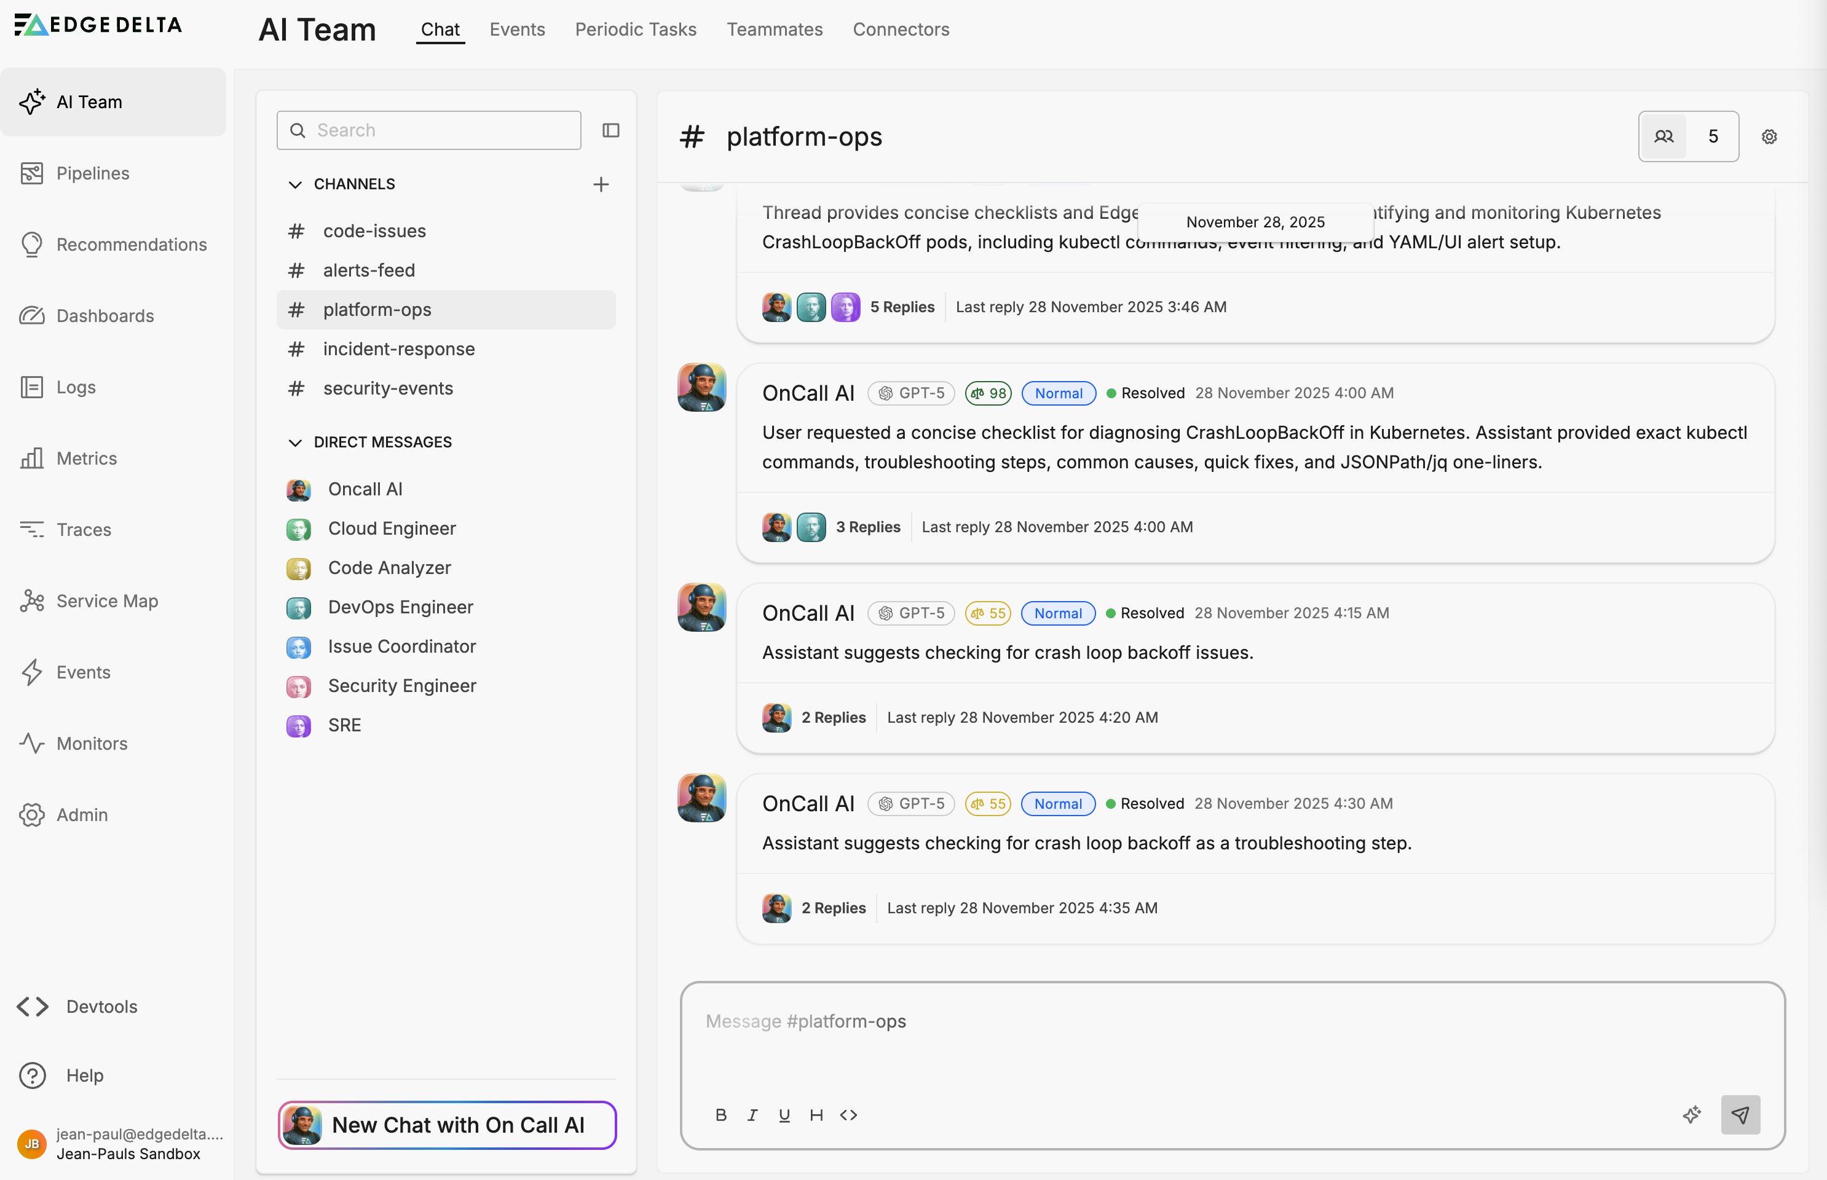
Task: Click the add channel plus icon
Action: (601, 184)
